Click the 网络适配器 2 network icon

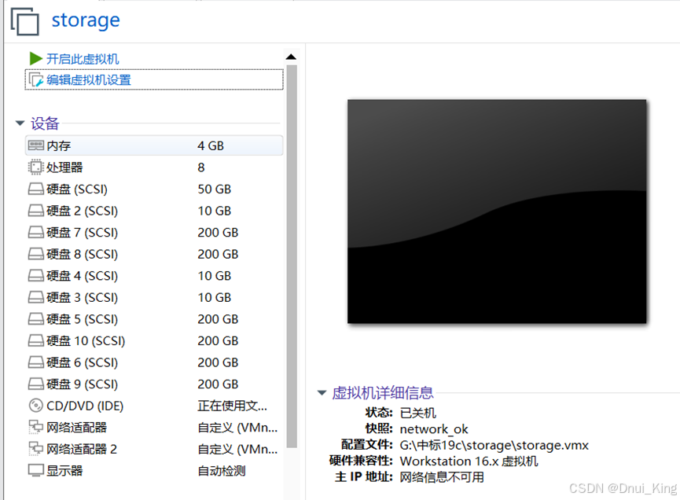[35, 449]
